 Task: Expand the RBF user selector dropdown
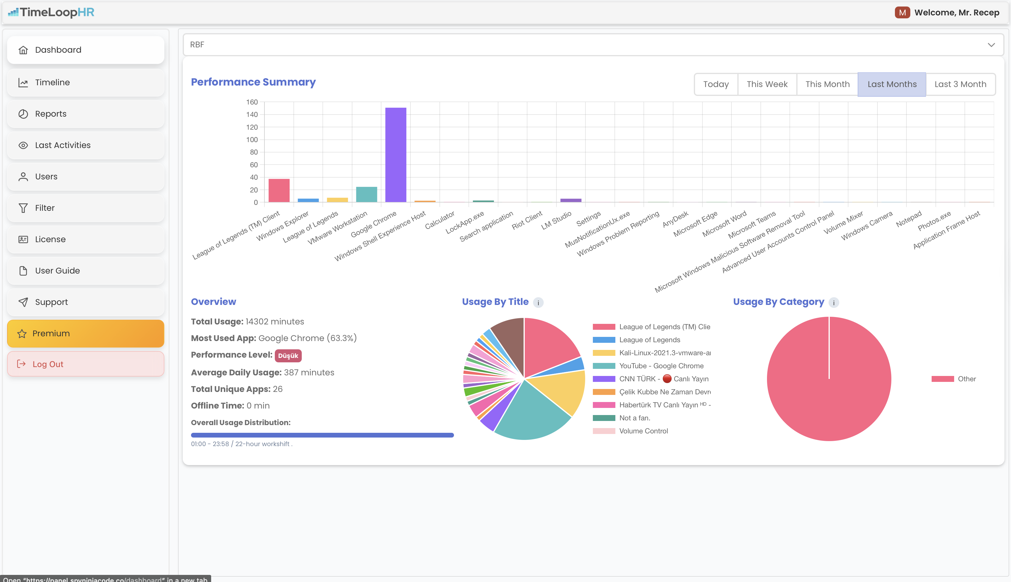click(x=991, y=44)
